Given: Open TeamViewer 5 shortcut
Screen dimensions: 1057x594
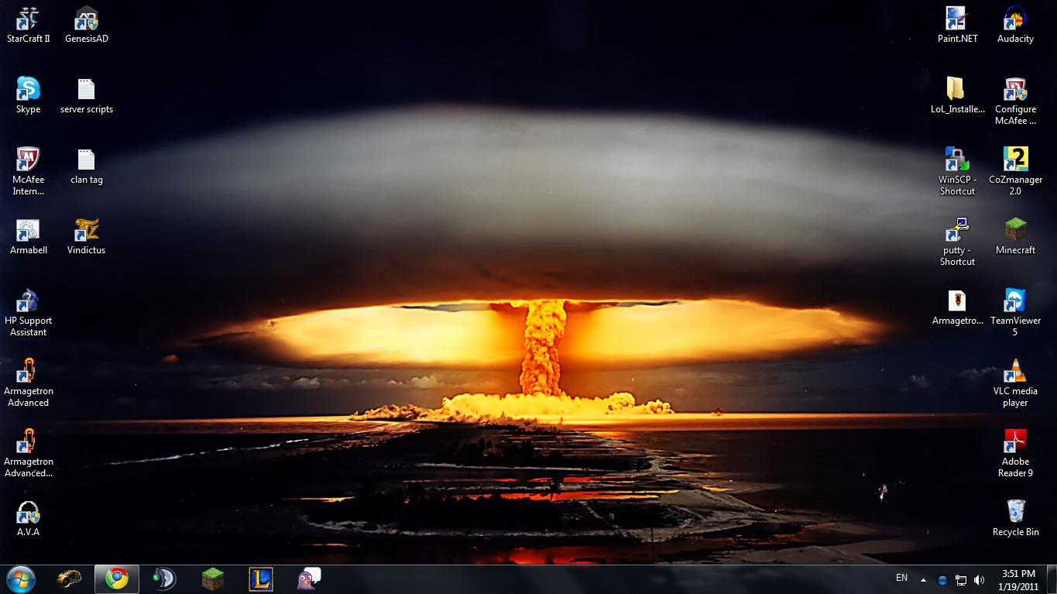Looking at the screenshot, I should pyautogui.click(x=1015, y=300).
